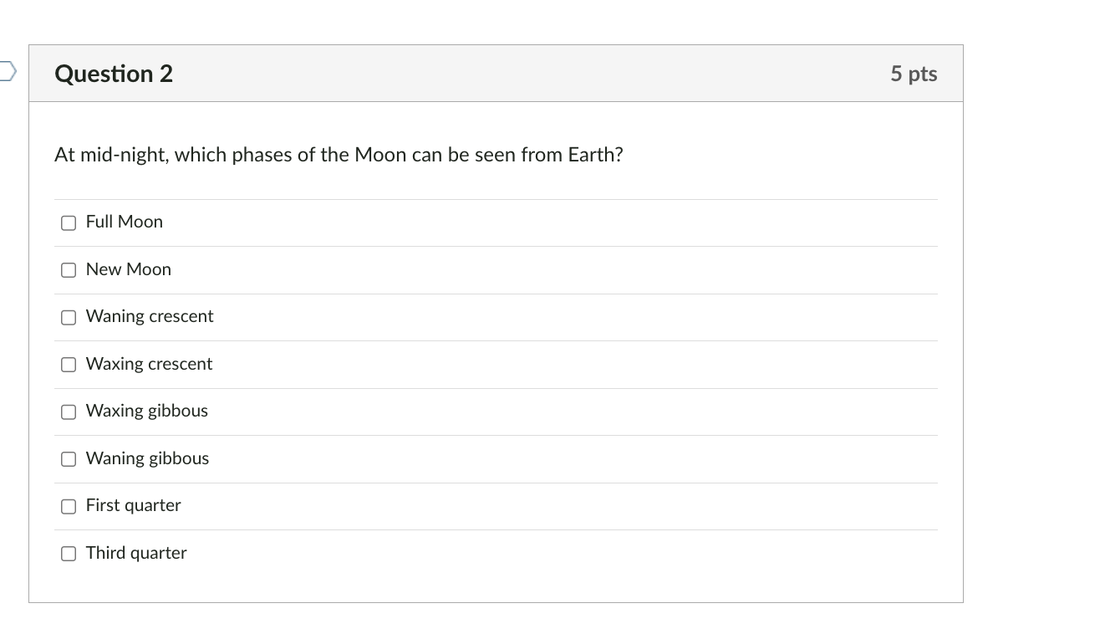Select the Waning gibbous answer label
Viewport: 1105px width, 629px height.
click(147, 458)
